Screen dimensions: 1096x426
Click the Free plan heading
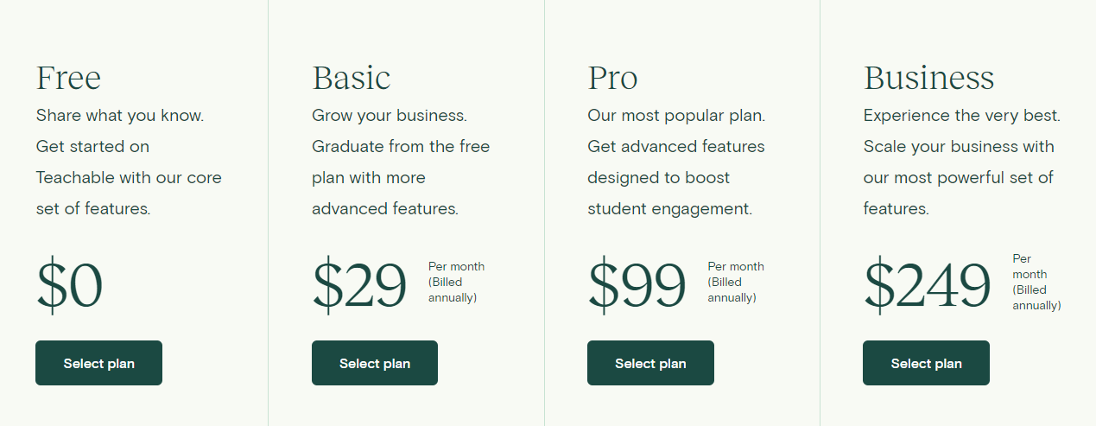pyautogui.click(x=68, y=78)
